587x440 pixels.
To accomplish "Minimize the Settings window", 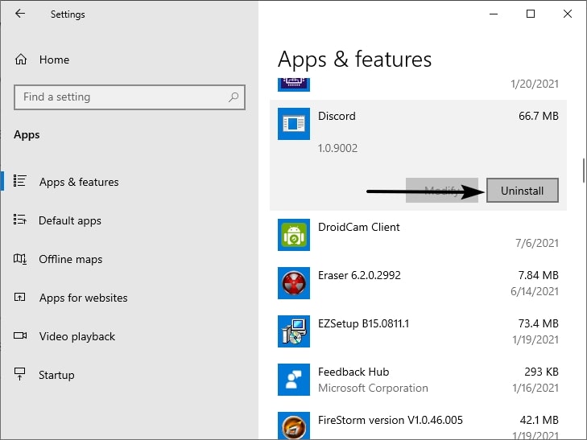I will 494,14.
